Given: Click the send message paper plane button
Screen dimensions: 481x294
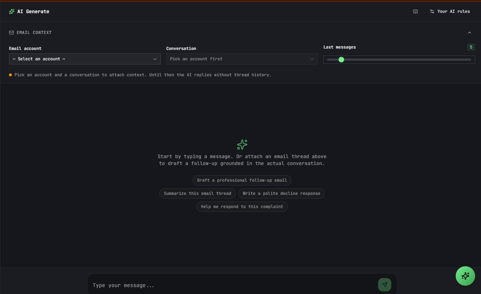Looking at the screenshot, I should pos(385,285).
